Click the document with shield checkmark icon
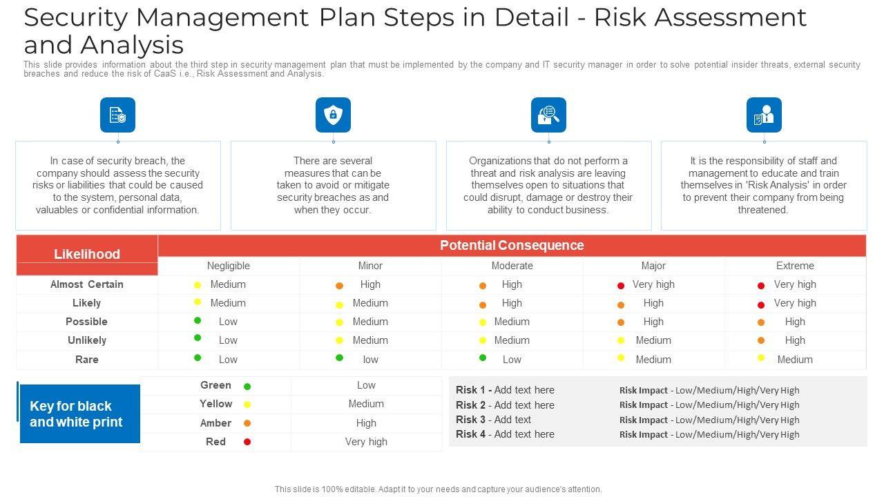 pos(117,115)
